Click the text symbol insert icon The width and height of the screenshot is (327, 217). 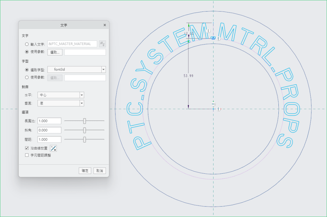pos(102,44)
